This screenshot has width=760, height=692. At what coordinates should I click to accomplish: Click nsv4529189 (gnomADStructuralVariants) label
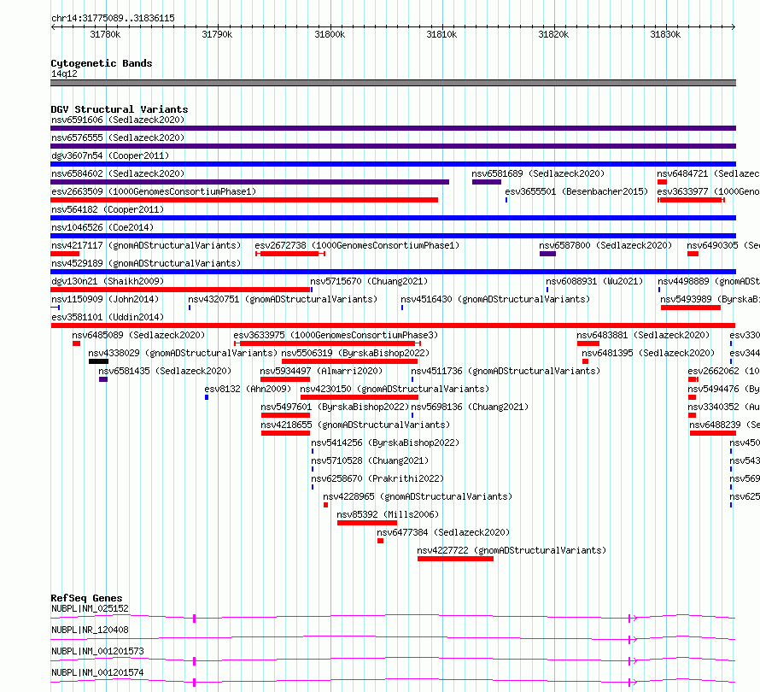(x=146, y=263)
